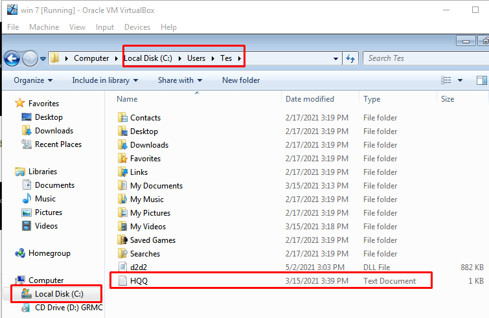Open the Change your view icon
The image size is (489, 318).
click(x=446, y=80)
